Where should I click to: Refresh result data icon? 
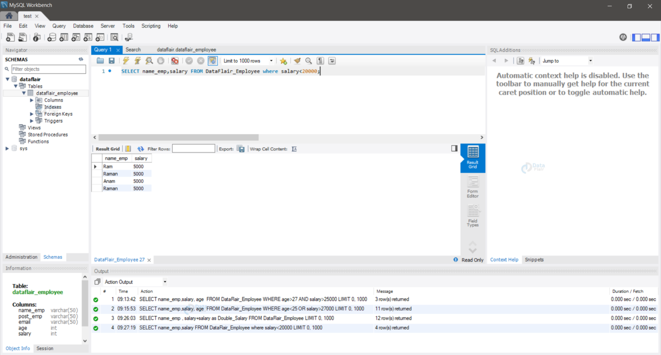140,149
